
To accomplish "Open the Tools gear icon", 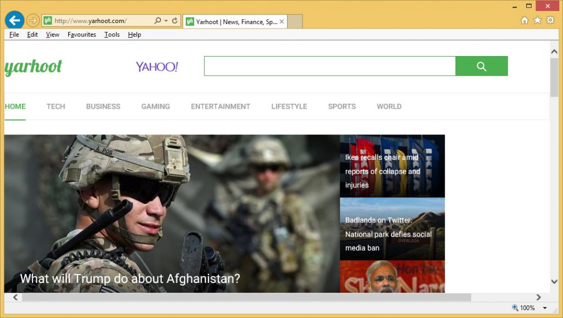I will click(x=550, y=20).
